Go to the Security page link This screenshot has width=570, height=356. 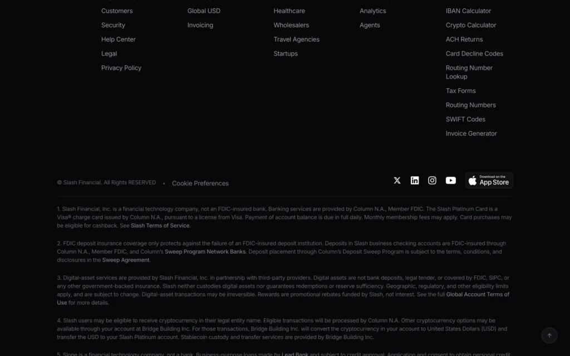tap(113, 25)
